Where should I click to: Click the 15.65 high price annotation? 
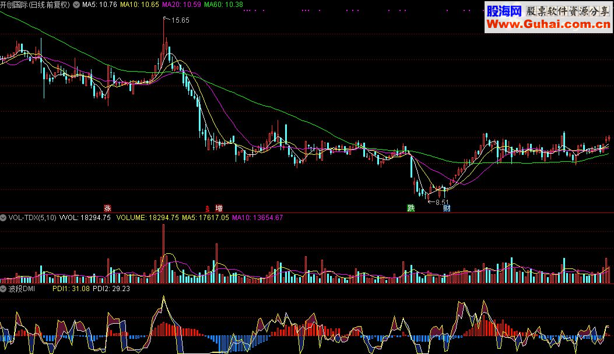click(180, 20)
